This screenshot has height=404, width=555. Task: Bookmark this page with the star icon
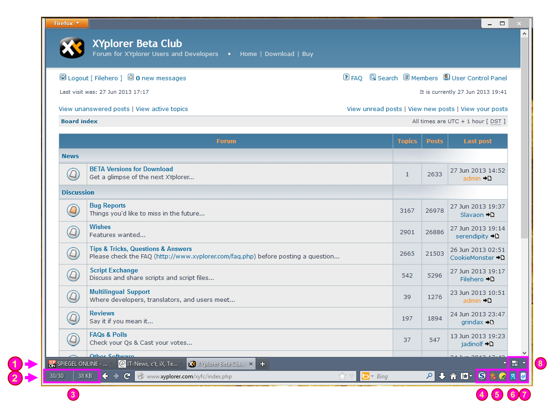pyautogui.click(x=342, y=376)
